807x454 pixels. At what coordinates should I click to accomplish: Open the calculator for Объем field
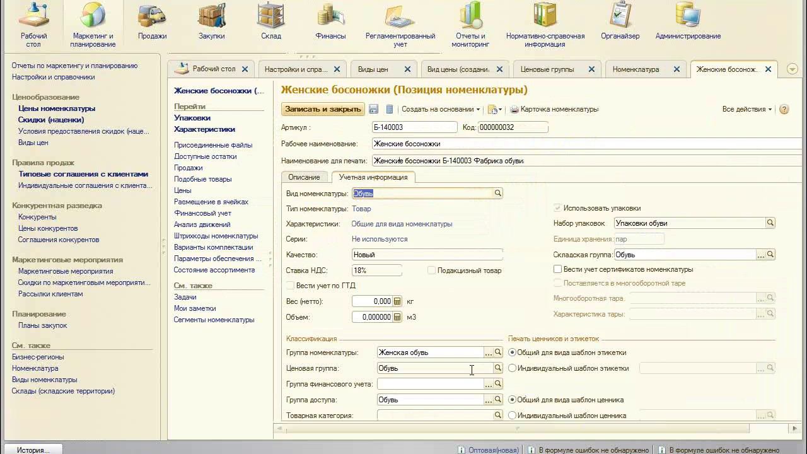[x=397, y=317]
